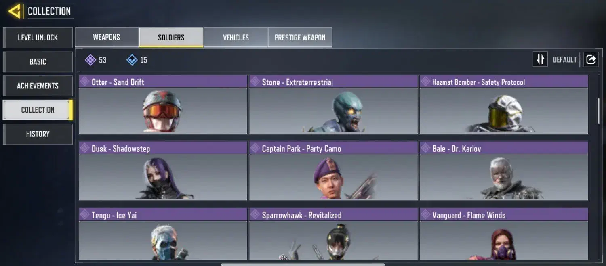Image resolution: width=606 pixels, height=266 pixels.
Task: Click the sort order arrows icon
Action: click(x=540, y=59)
